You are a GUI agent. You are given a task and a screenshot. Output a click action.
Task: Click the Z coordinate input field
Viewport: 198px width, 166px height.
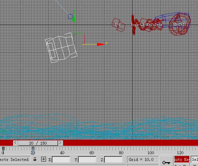113,160
